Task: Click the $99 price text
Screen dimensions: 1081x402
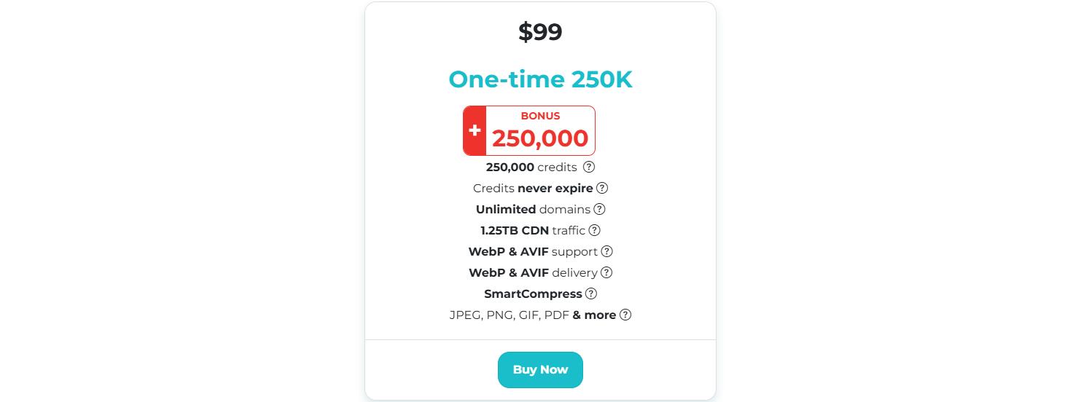Action: pyautogui.click(x=540, y=32)
